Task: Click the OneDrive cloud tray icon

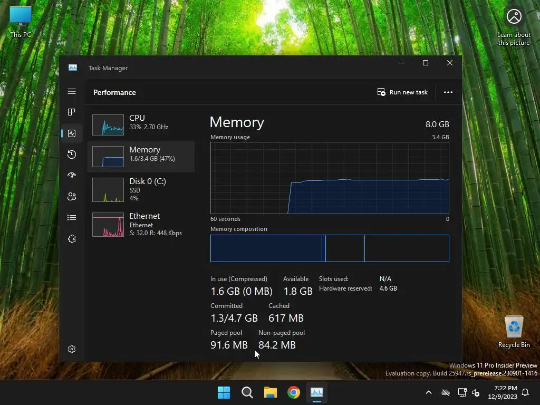Action: [x=446, y=392]
